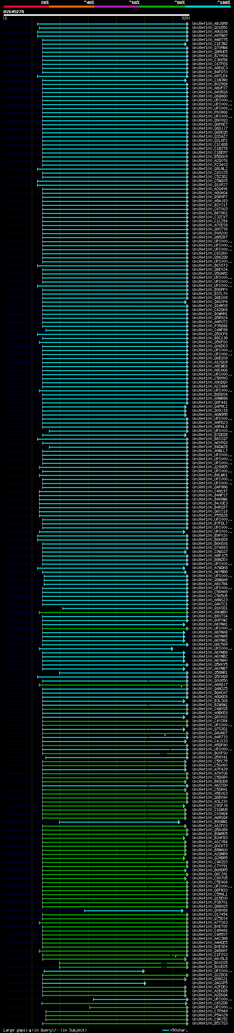Select the UniRef100_B5DGK9 label
Image resolution: width=234 pixels, height=1033 pixels.
(x=210, y=156)
